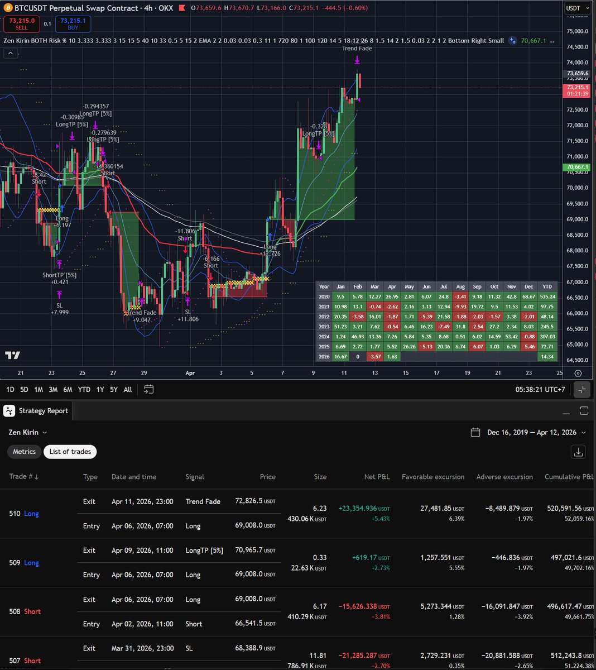Collapse the indicator legend with the chevron

10,53
